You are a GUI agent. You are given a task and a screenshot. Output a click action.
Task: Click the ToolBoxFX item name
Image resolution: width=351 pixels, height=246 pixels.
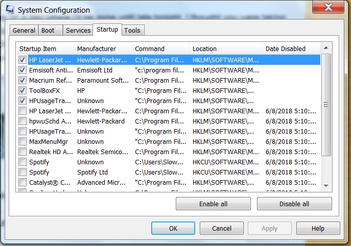[x=44, y=90]
